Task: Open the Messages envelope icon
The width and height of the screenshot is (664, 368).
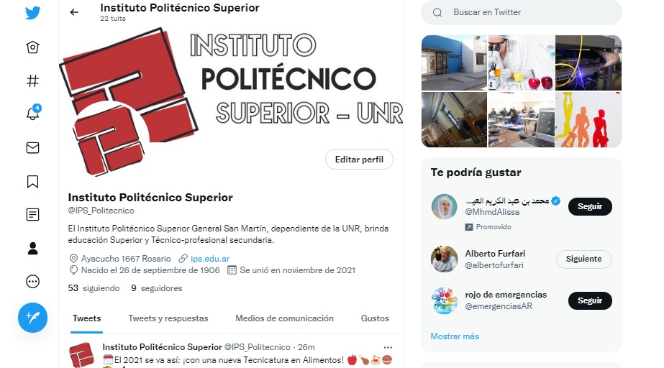Action: 32,147
